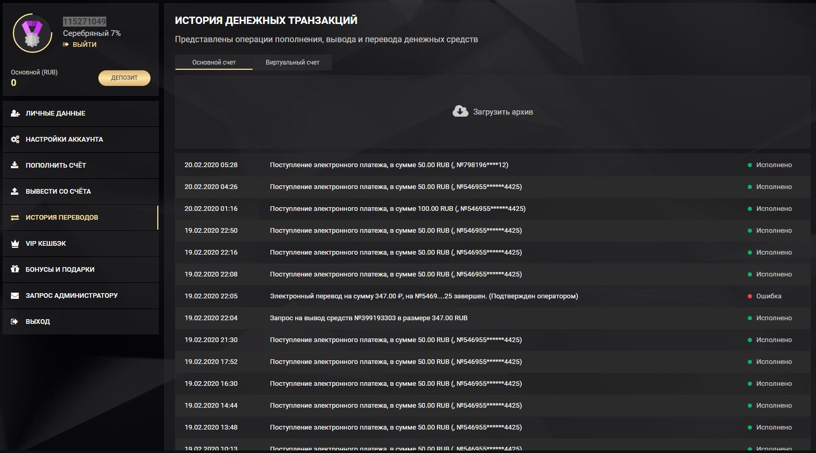
Task: Click the date 19.02.2020 13:48
Action: coord(211,427)
